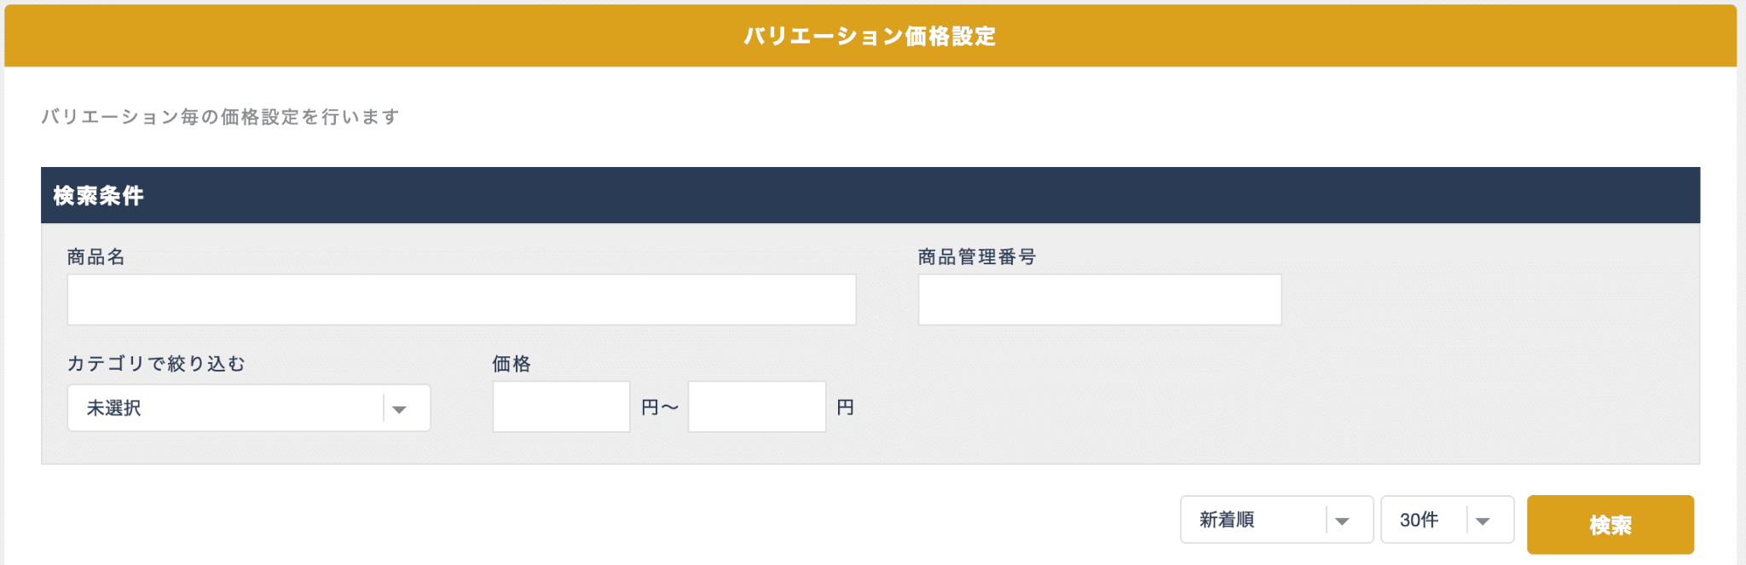1746x565 pixels.
Task: Click into the 商品管理番号 input box
Action: click(1099, 300)
